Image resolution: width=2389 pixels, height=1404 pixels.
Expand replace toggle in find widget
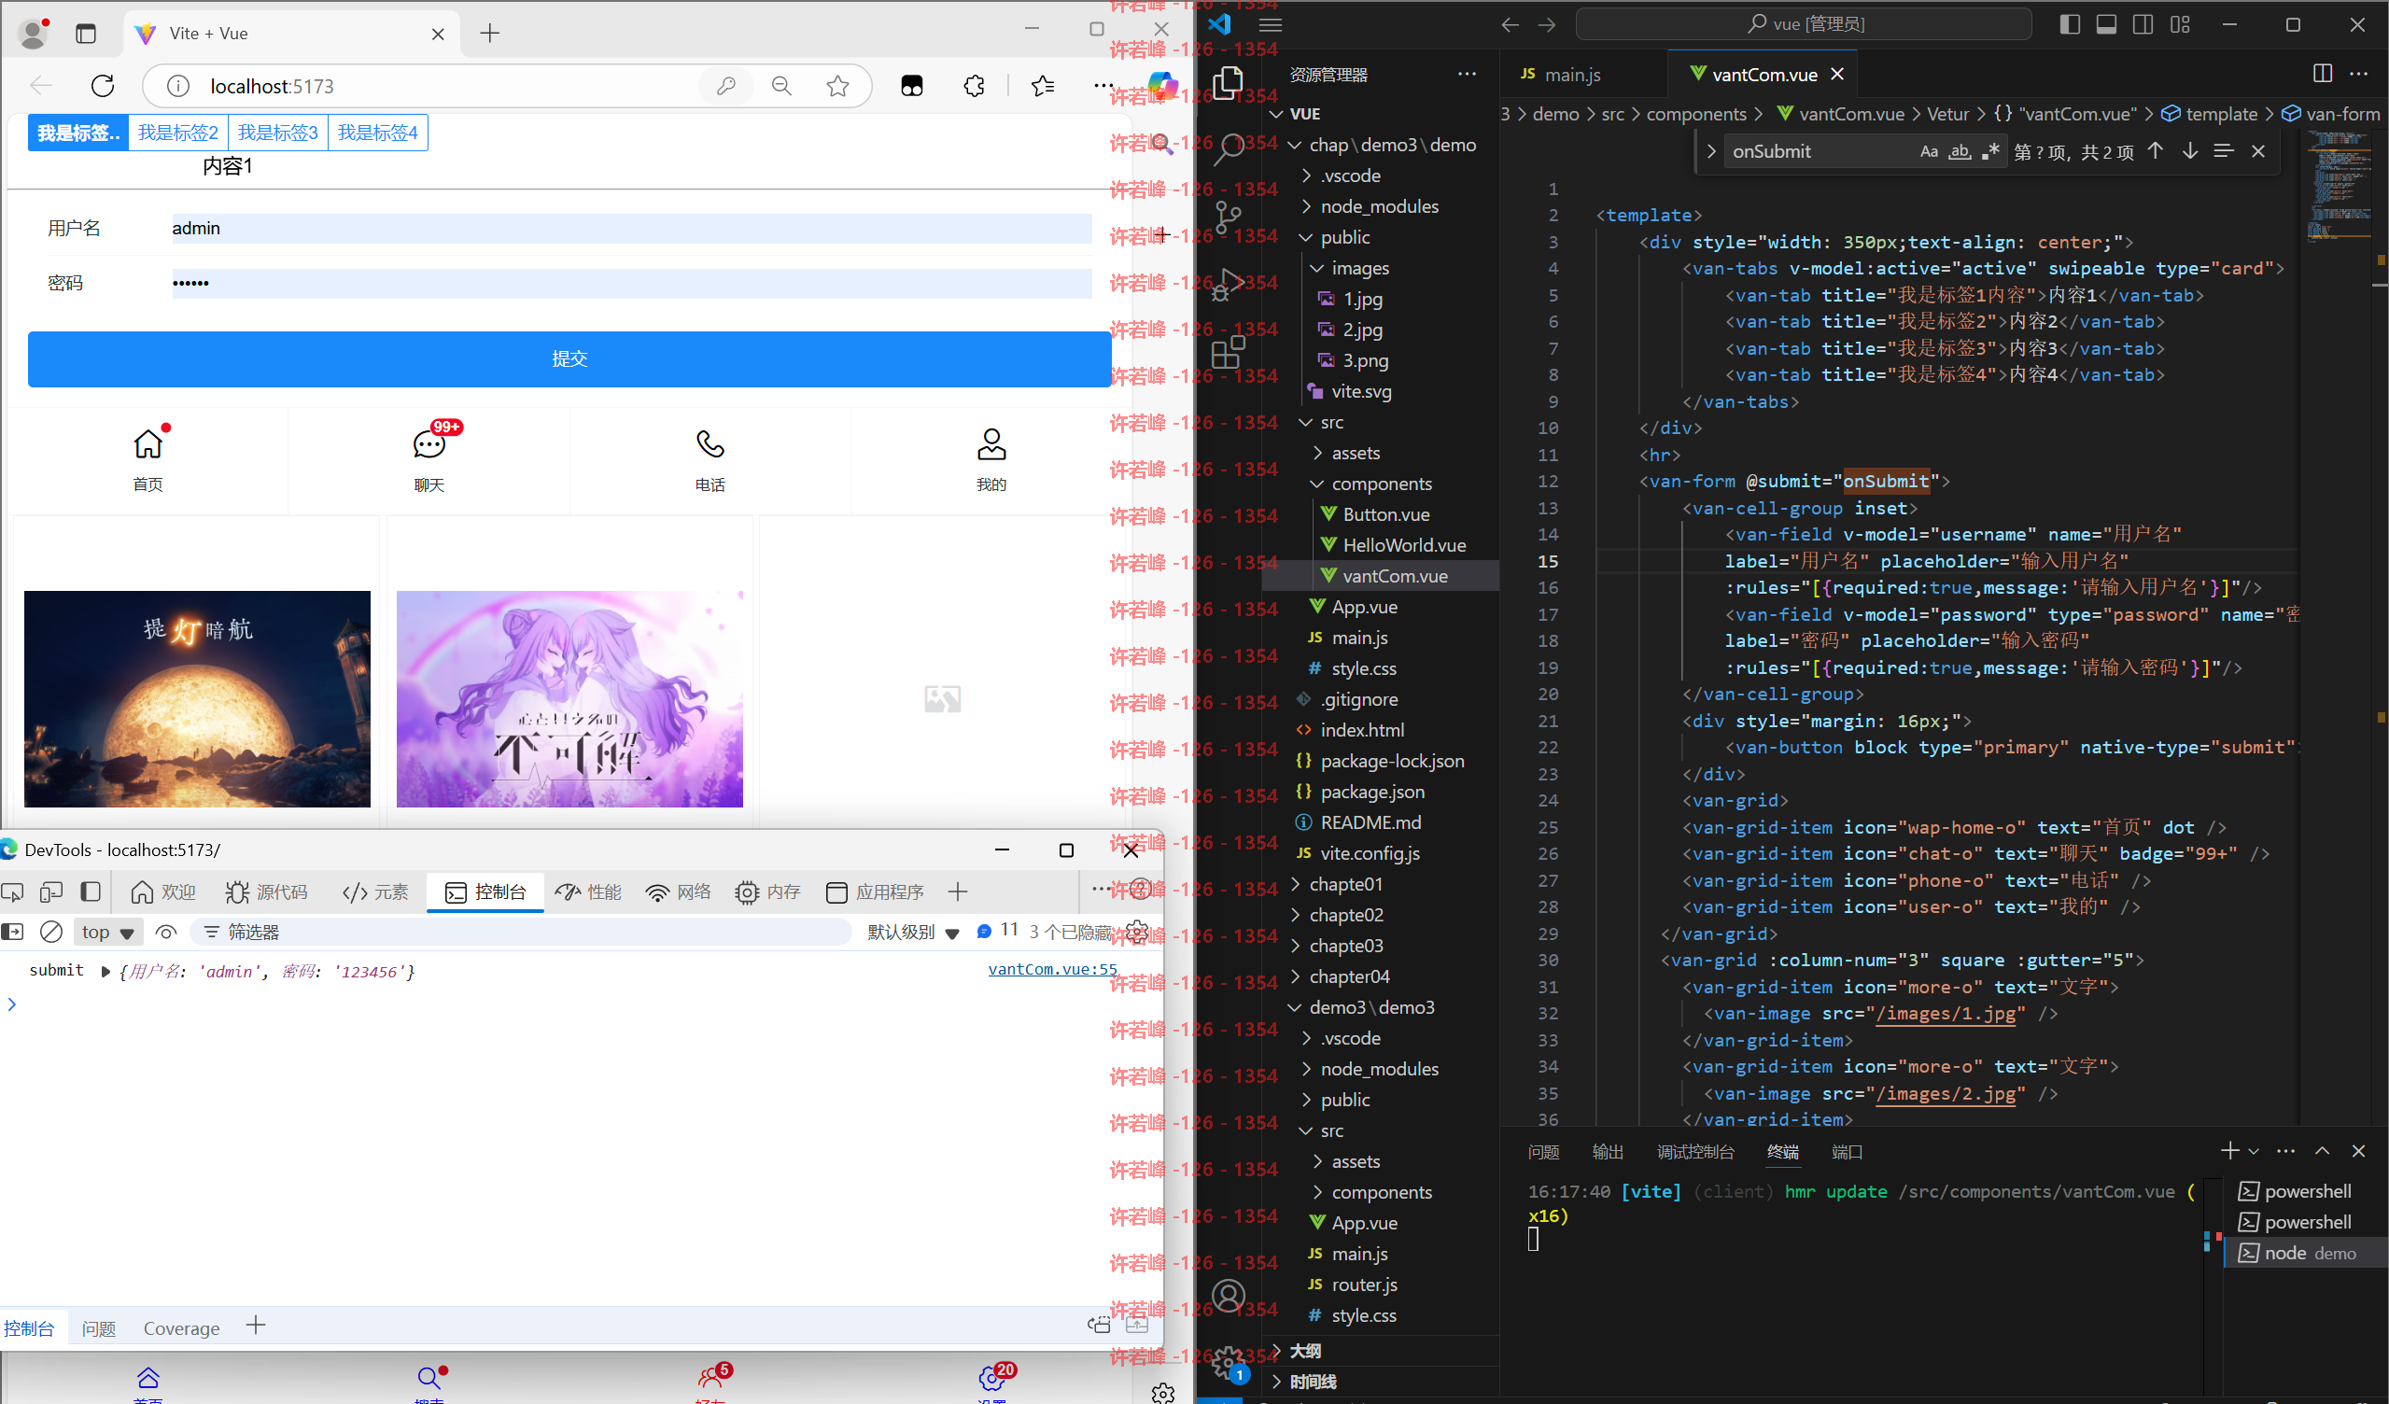pos(1711,151)
